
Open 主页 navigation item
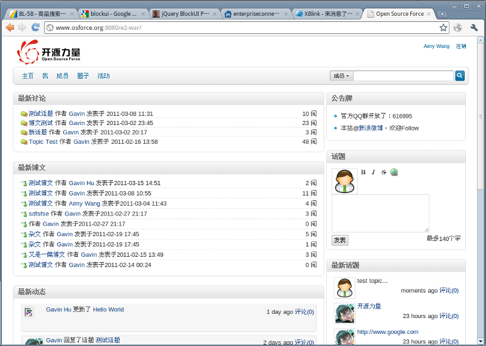(27, 76)
